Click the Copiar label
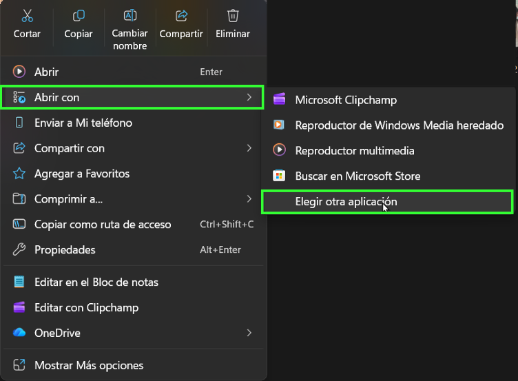The image size is (518, 381). point(79,34)
